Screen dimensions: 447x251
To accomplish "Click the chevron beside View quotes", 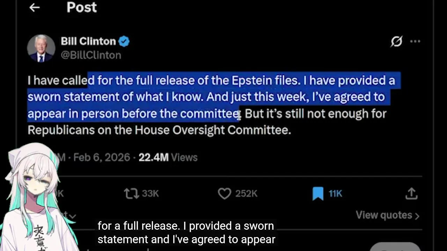I will [x=417, y=216].
